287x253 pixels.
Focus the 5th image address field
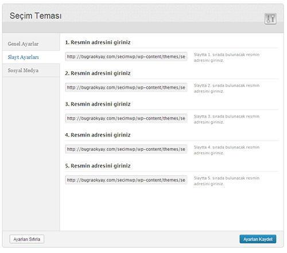(126, 180)
